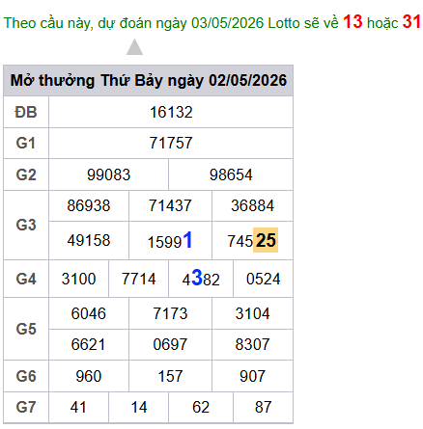The width and height of the screenshot is (423, 429).
Task: Click the G2 result 99083
Action: pyautogui.click(x=108, y=174)
